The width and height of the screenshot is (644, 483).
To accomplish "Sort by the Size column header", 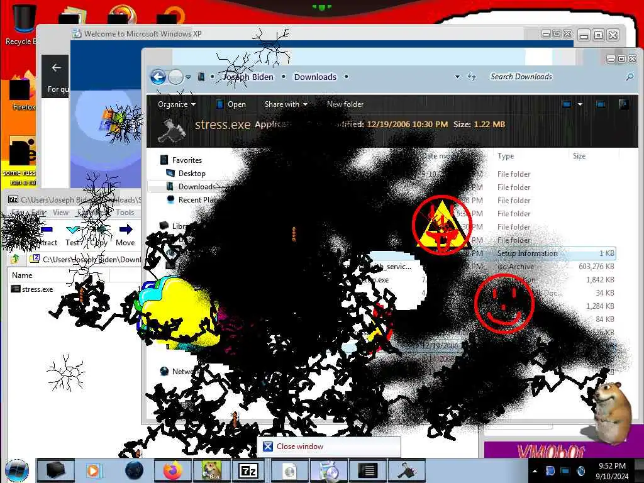I will [x=579, y=156].
